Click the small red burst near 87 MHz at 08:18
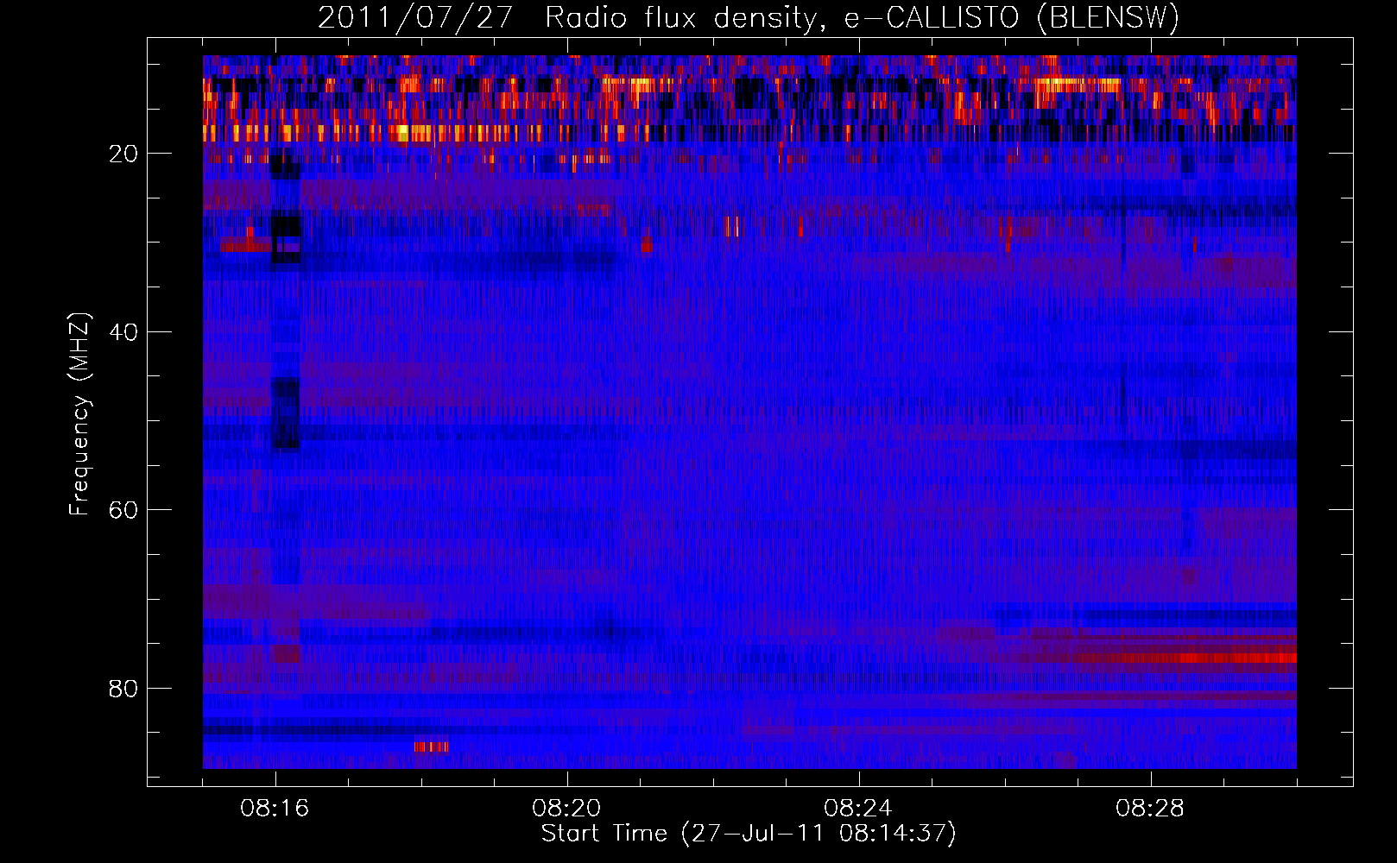The height and width of the screenshot is (863, 1397). [431, 746]
